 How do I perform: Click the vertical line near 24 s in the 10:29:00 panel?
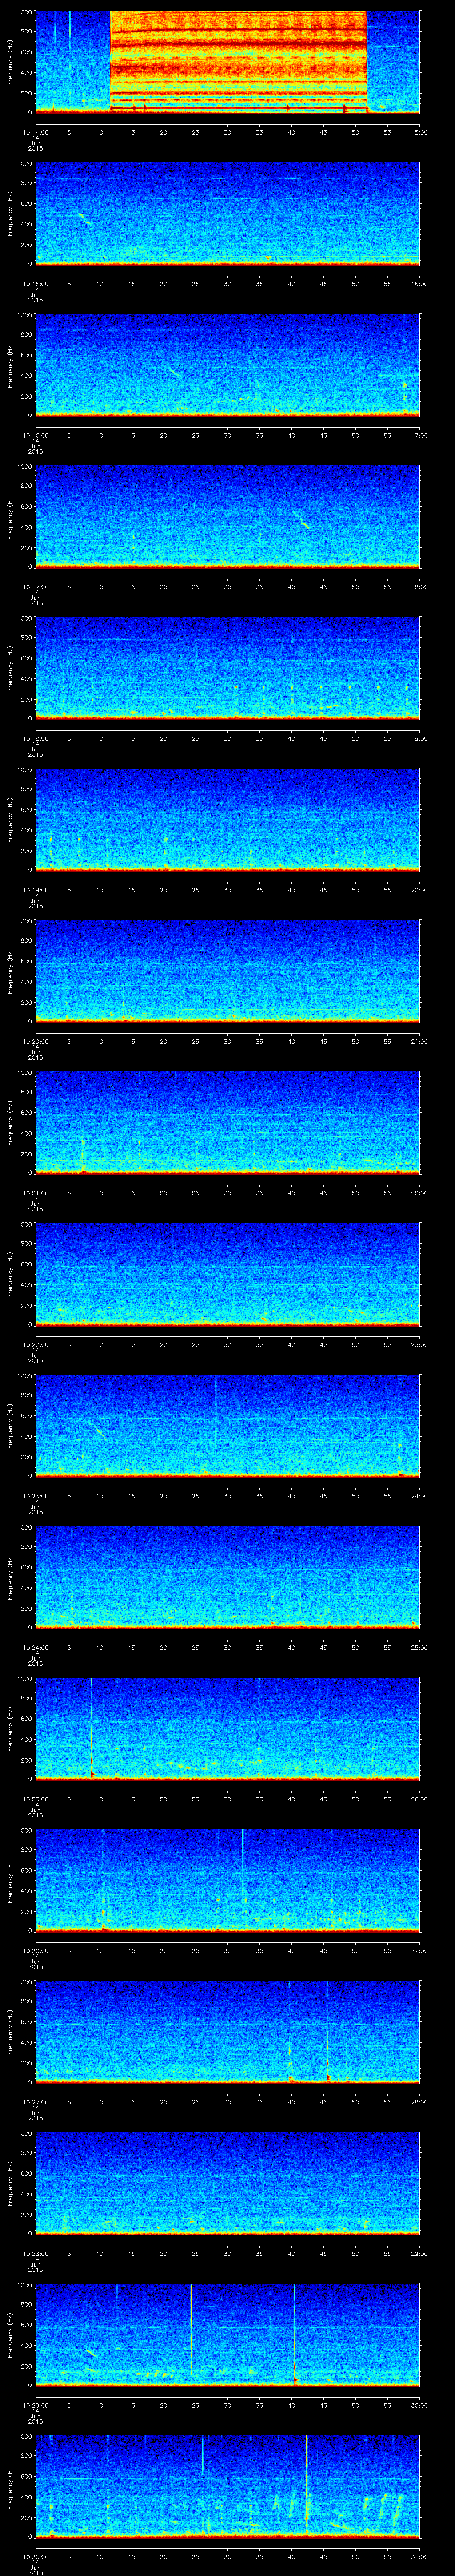pyautogui.click(x=191, y=2330)
